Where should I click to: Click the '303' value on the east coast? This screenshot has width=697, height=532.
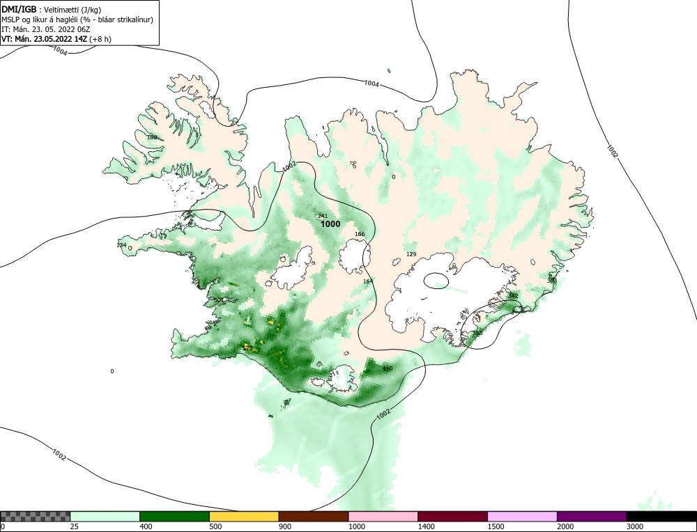pos(551,281)
